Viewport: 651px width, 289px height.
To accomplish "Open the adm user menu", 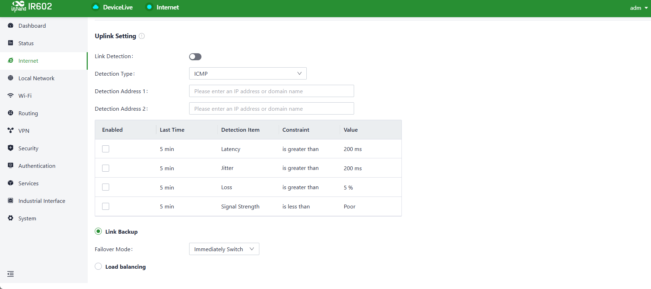I will point(639,8).
